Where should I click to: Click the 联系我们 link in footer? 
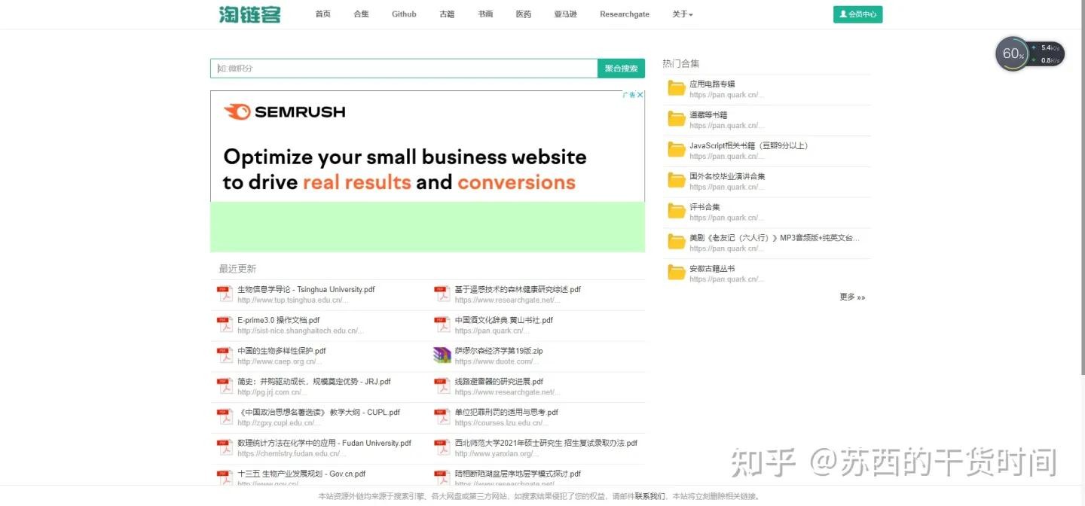650,496
